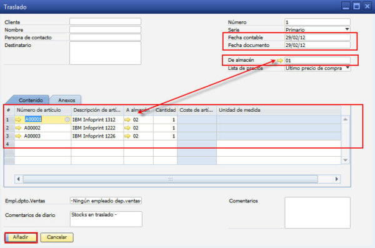Open warehouse link arrow in IBM Infoprint 1226 row
375x248 pixels.
[x=127, y=136]
